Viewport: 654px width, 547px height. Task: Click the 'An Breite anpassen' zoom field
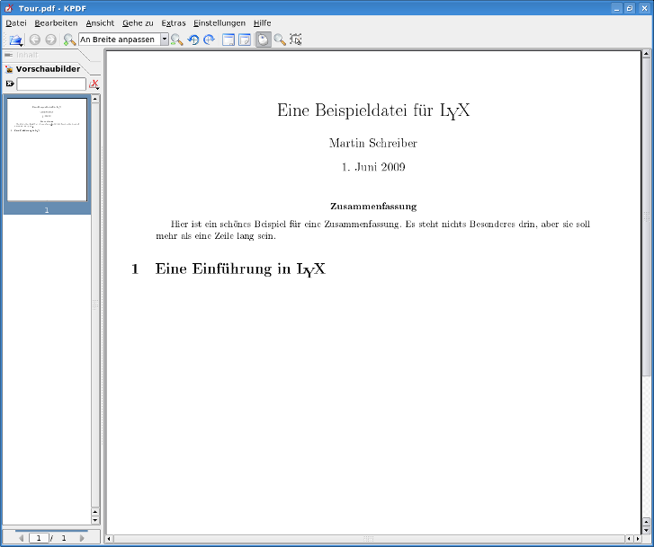point(120,40)
